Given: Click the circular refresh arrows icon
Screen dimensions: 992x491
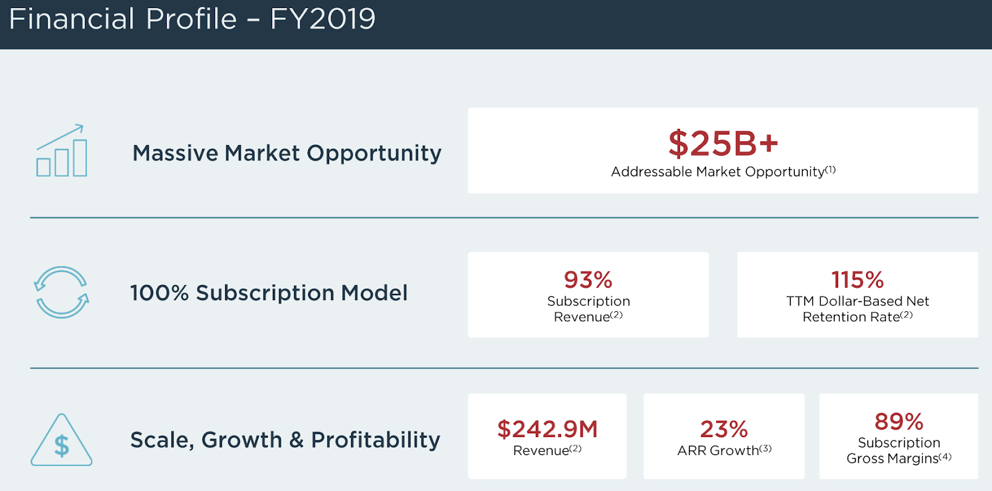Looking at the screenshot, I should pyautogui.click(x=61, y=293).
